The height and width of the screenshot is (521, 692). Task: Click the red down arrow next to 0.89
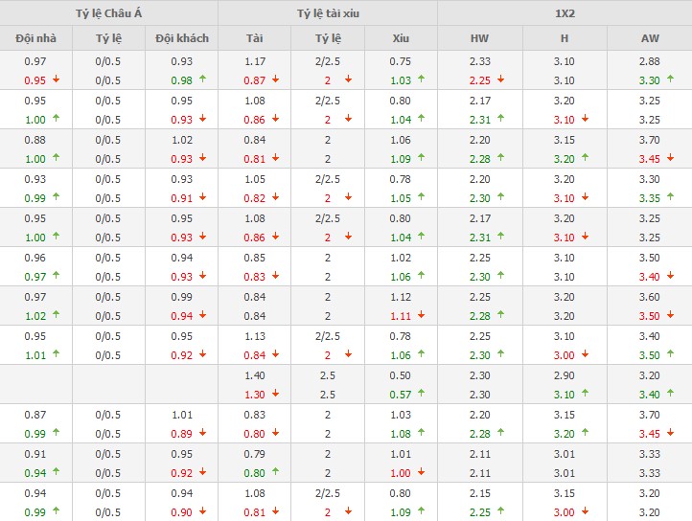tap(203, 434)
